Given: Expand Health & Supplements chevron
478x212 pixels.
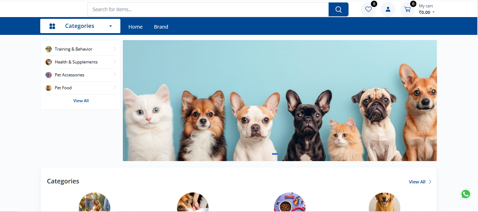Looking at the screenshot, I should (115, 62).
